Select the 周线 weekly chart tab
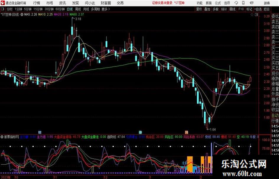Screen dimensions: 279x179 click(78, 9)
